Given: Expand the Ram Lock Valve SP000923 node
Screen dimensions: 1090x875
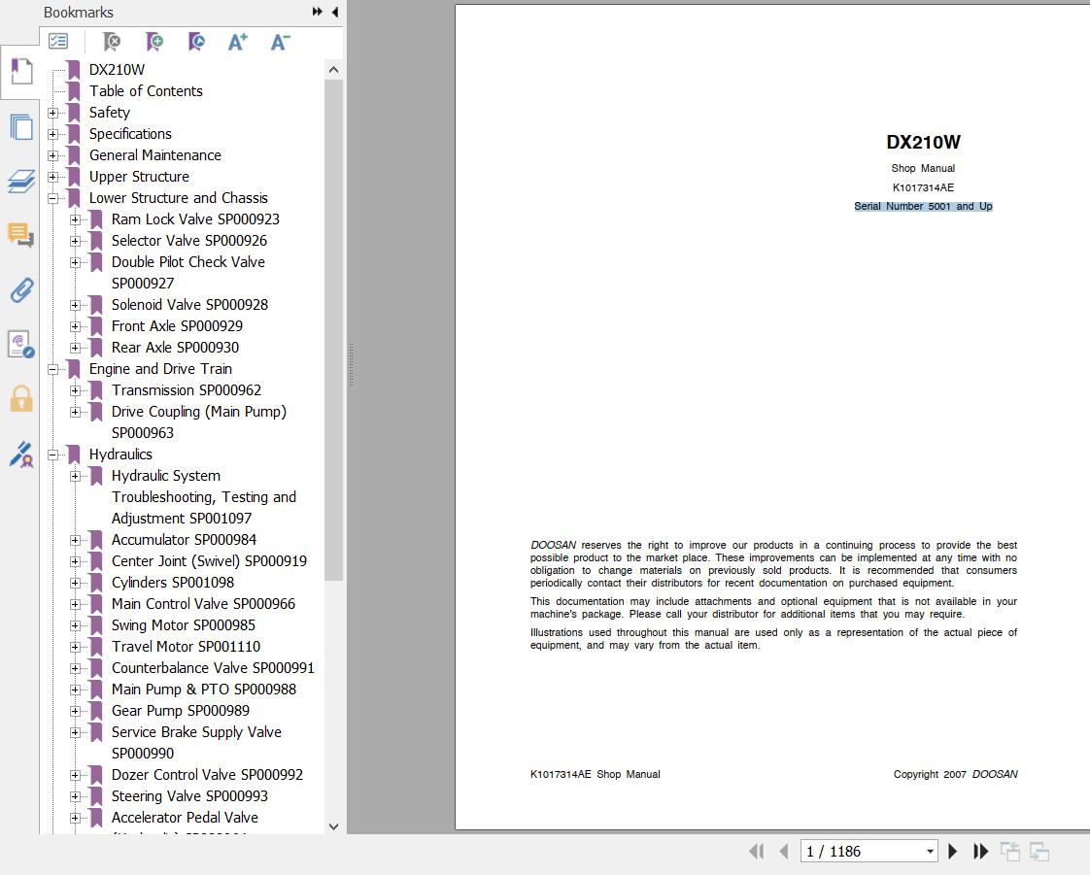Looking at the screenshot, I should (75, 219).
